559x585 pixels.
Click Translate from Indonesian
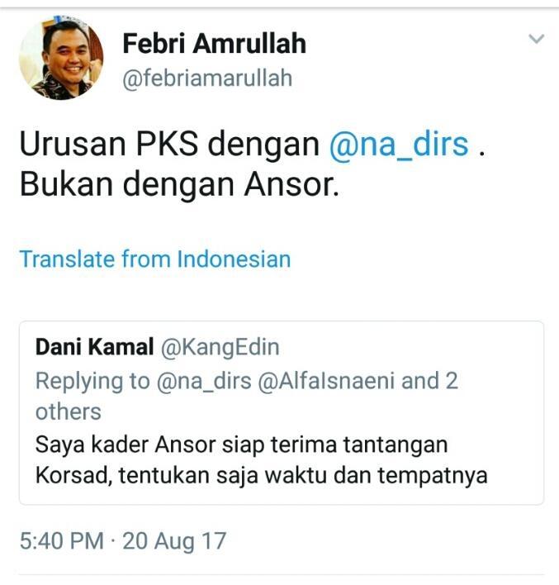(x=155, y=259)
